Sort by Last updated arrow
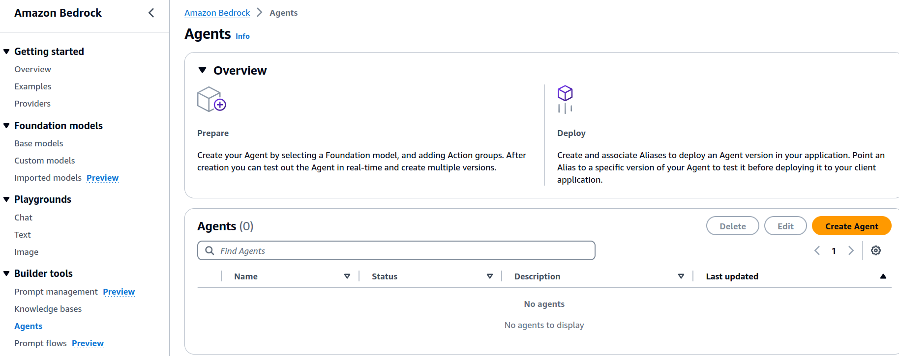Screen dimensions: 899x356 pyautogui.click(x=883, y=276)
